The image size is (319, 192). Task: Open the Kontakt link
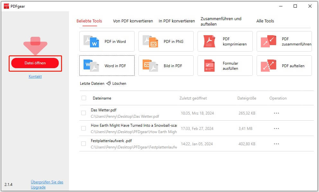[35, 76]
